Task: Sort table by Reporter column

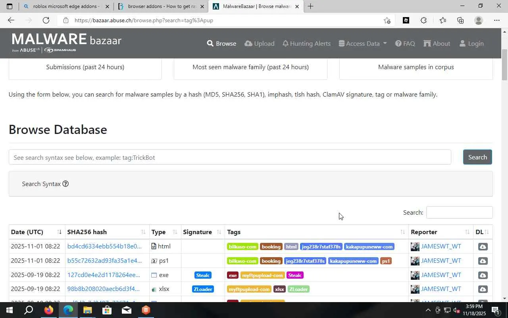Action: (441, 232)
